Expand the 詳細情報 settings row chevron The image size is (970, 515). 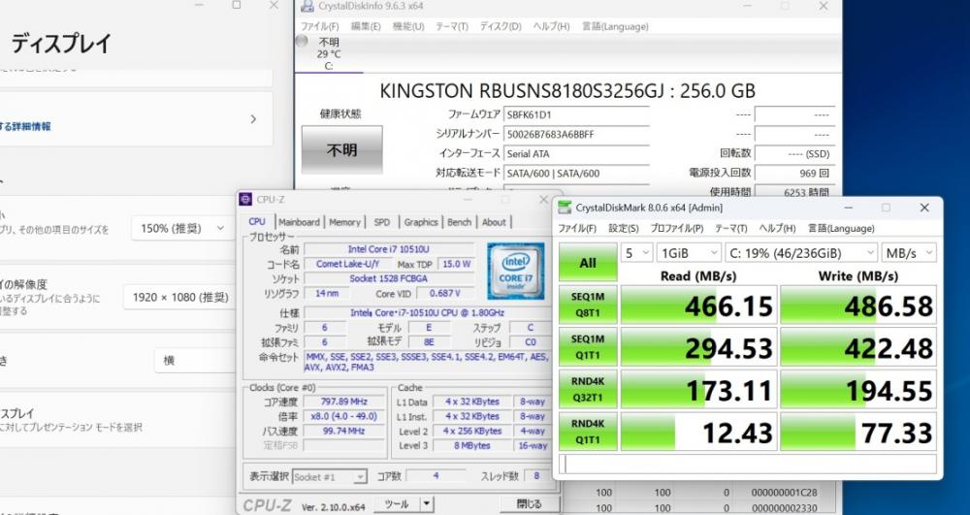click(253, 119)
